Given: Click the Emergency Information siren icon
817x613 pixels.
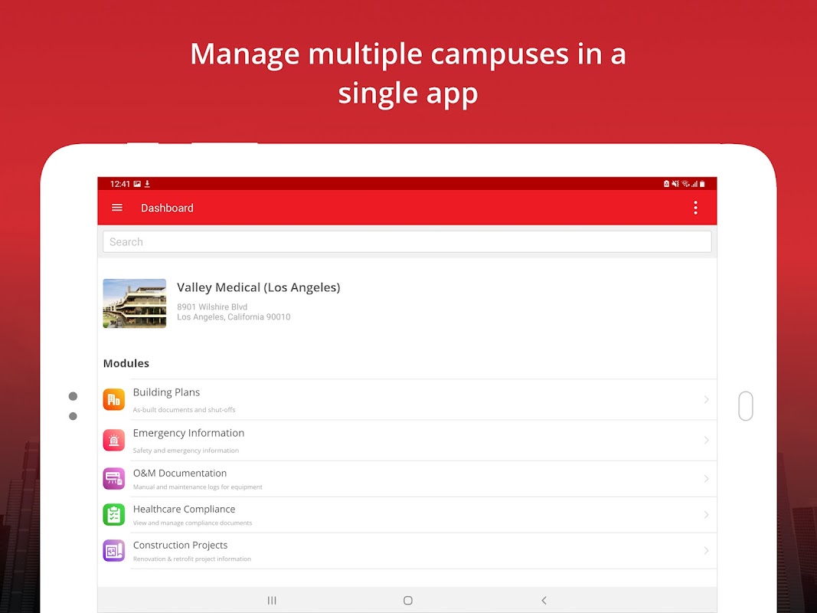Looking at the screenshot, I should click(x=113, y=440).
